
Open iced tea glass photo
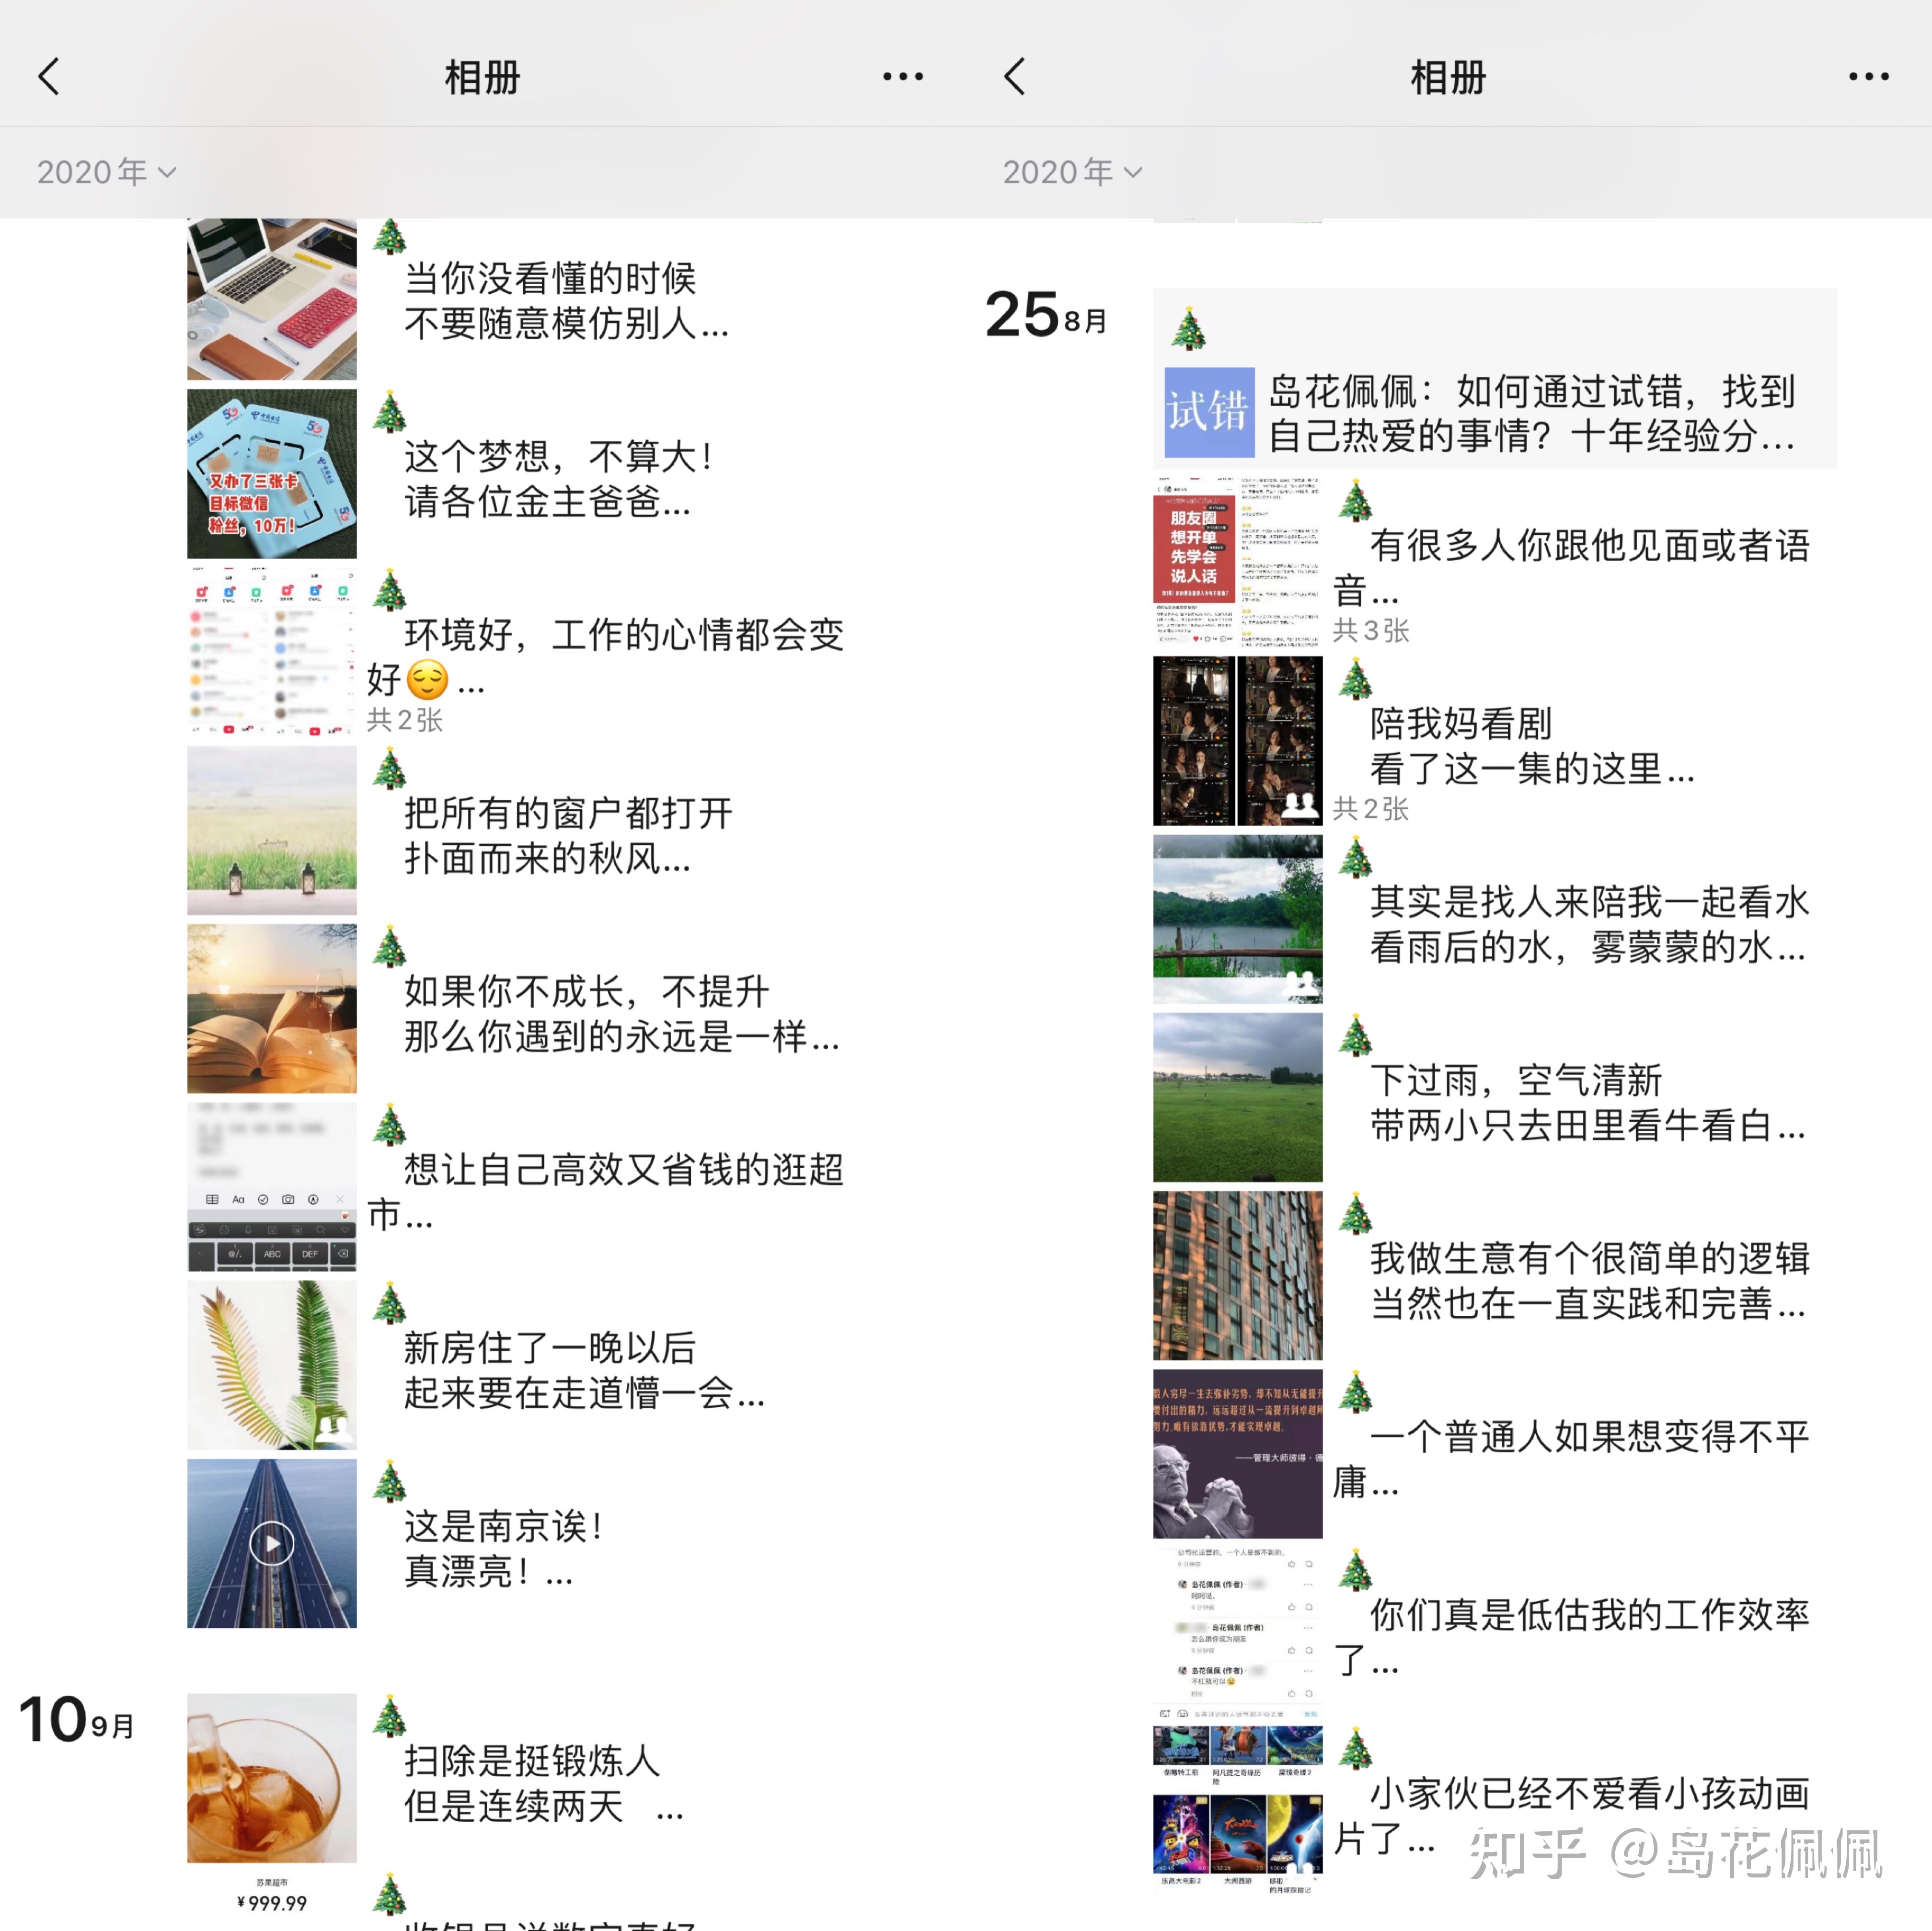coord(272,1778)
